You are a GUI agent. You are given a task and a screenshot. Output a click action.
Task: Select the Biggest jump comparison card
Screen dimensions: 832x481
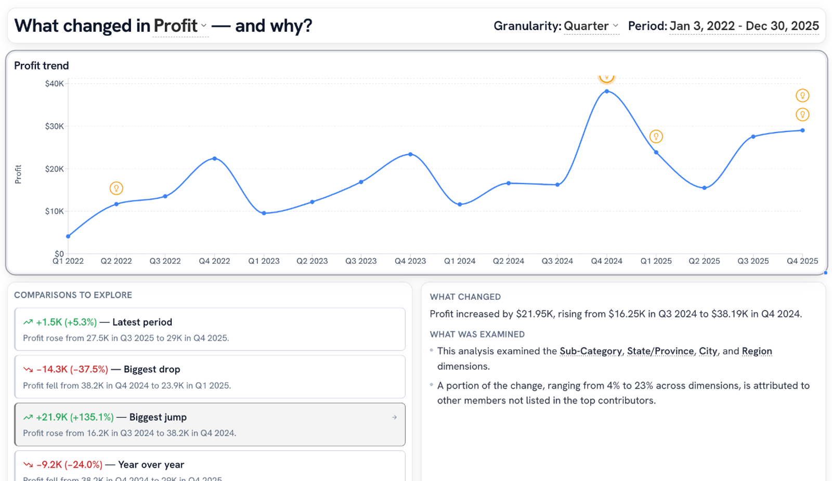tap(210, 424)
